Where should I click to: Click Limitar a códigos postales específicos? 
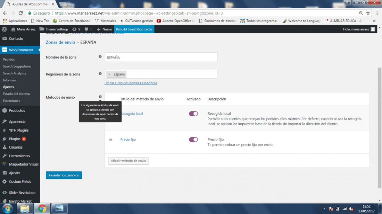point(131,83)
